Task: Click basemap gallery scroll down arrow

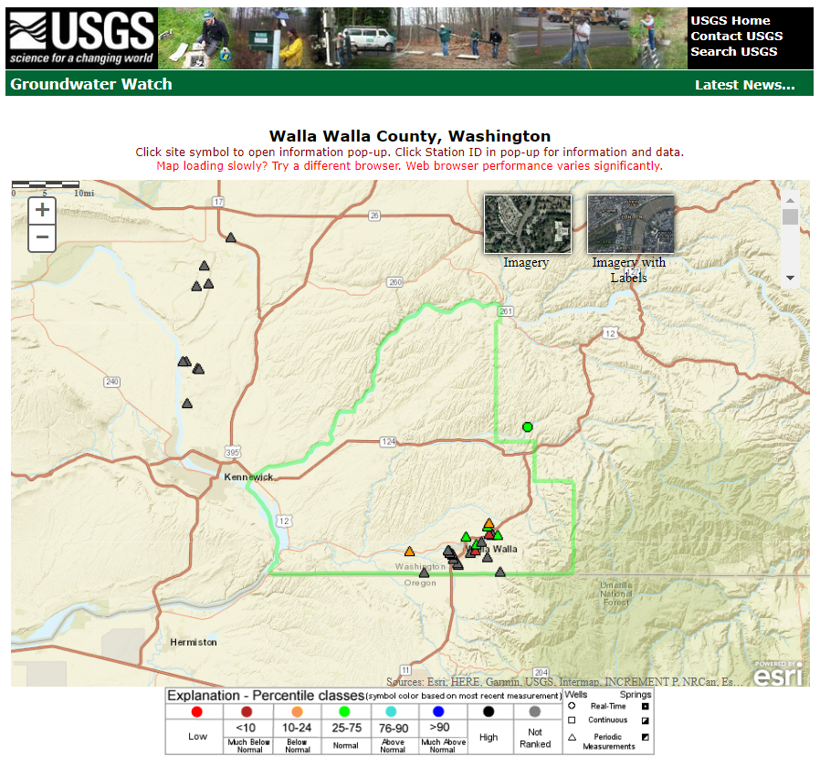Action: click(x=790, y=278)
